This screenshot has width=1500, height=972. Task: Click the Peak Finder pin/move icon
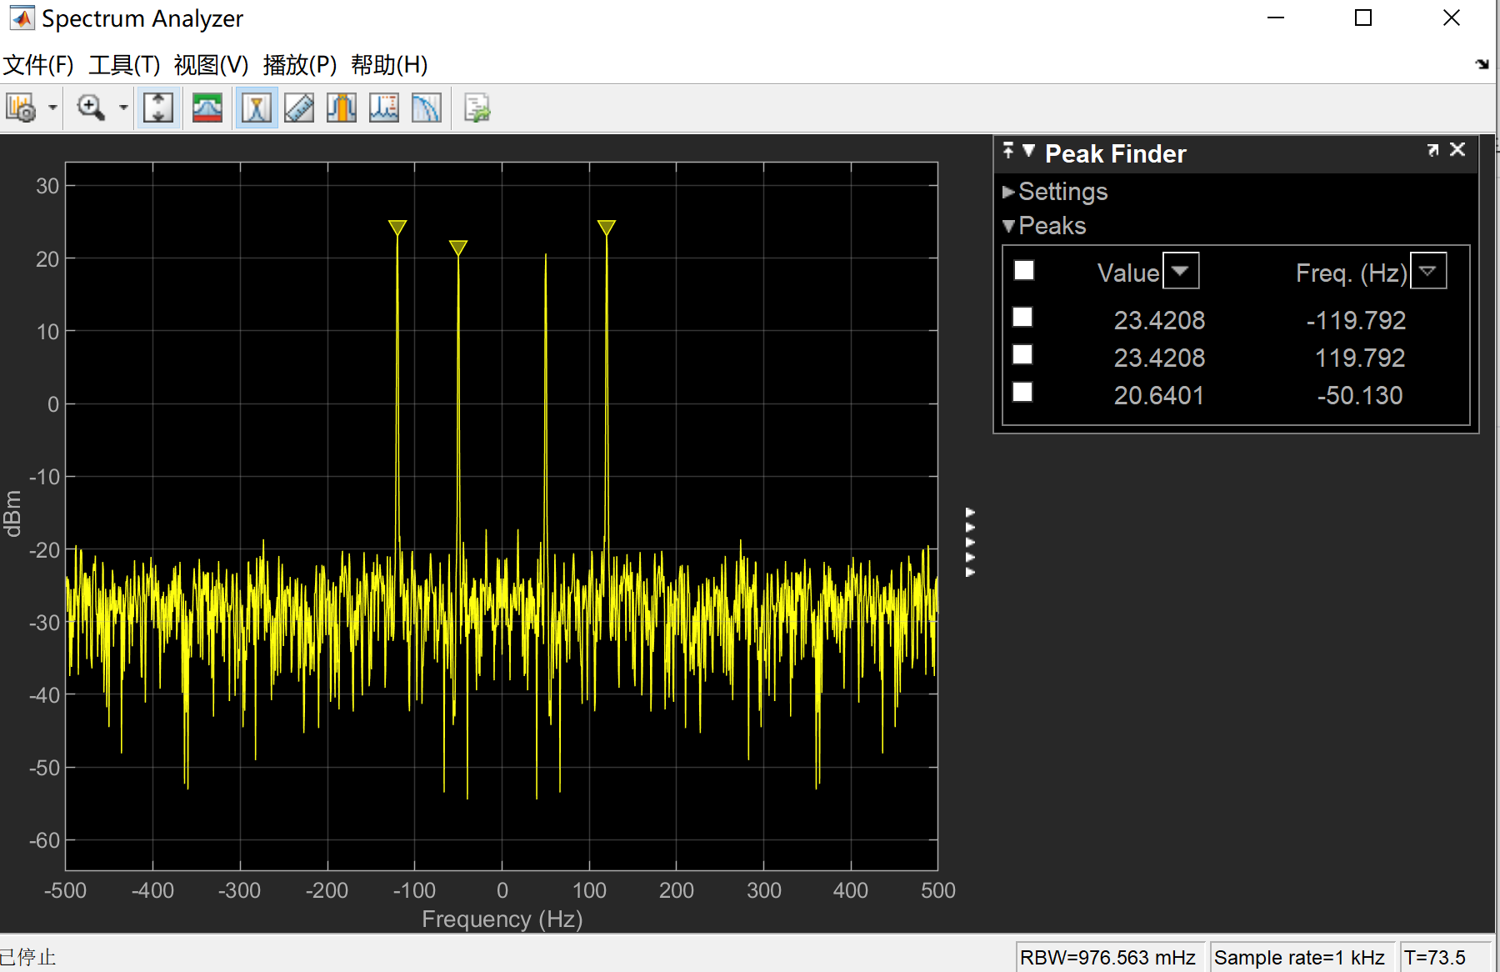pos(1008,150)
